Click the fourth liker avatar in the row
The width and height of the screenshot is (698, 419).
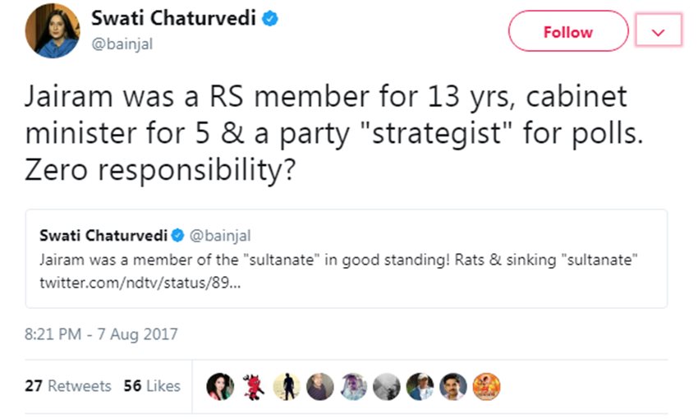(x=320, y=386)
